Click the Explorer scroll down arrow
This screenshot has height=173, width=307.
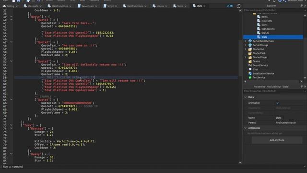point(305,78)
